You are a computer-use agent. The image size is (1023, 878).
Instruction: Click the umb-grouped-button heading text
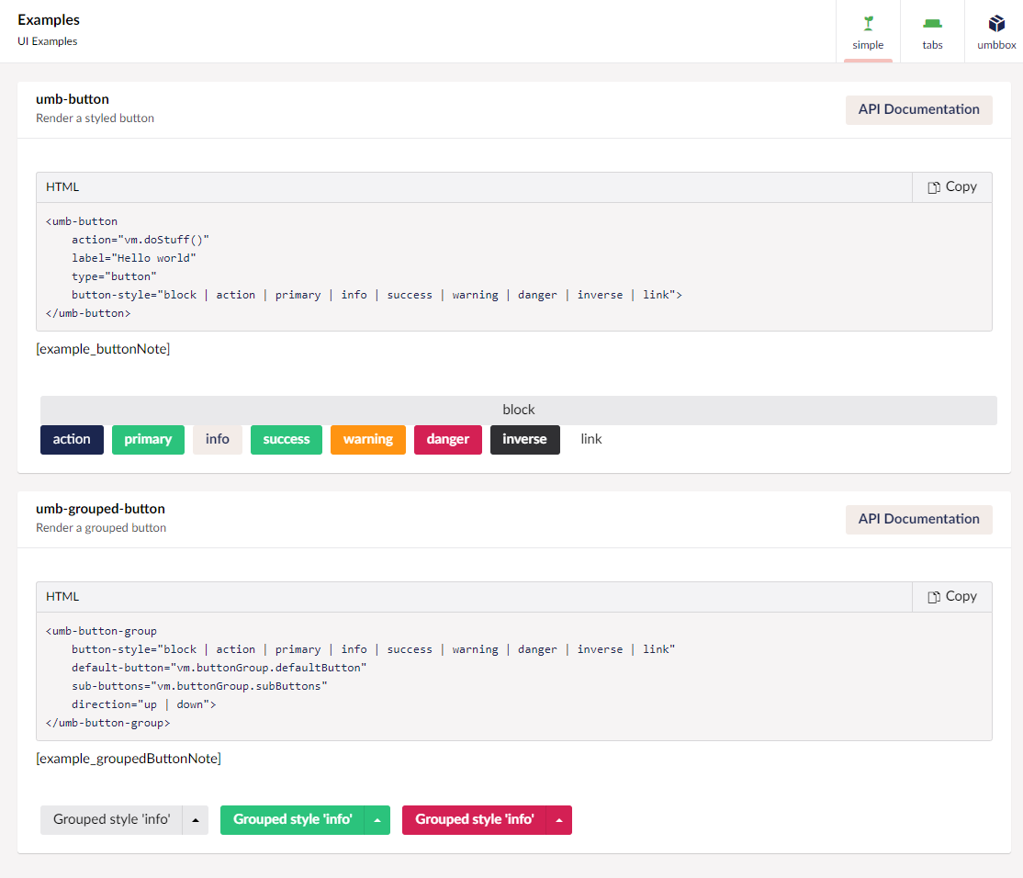click(100, 509)
